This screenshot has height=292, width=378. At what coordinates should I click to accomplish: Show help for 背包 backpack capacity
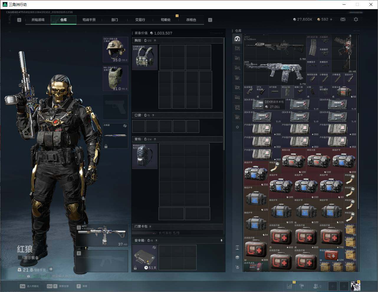[155, 139]
